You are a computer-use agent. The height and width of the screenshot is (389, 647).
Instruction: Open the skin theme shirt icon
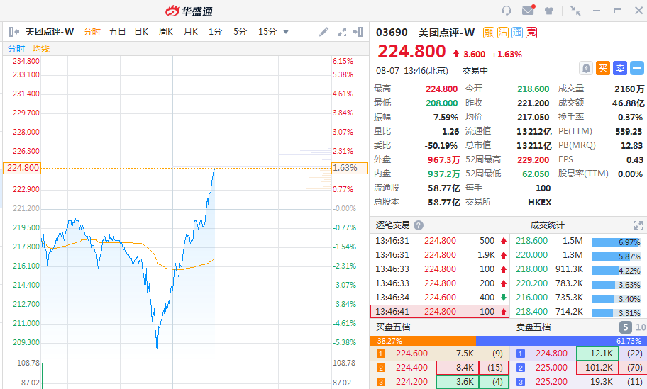[x=549, y=11]
